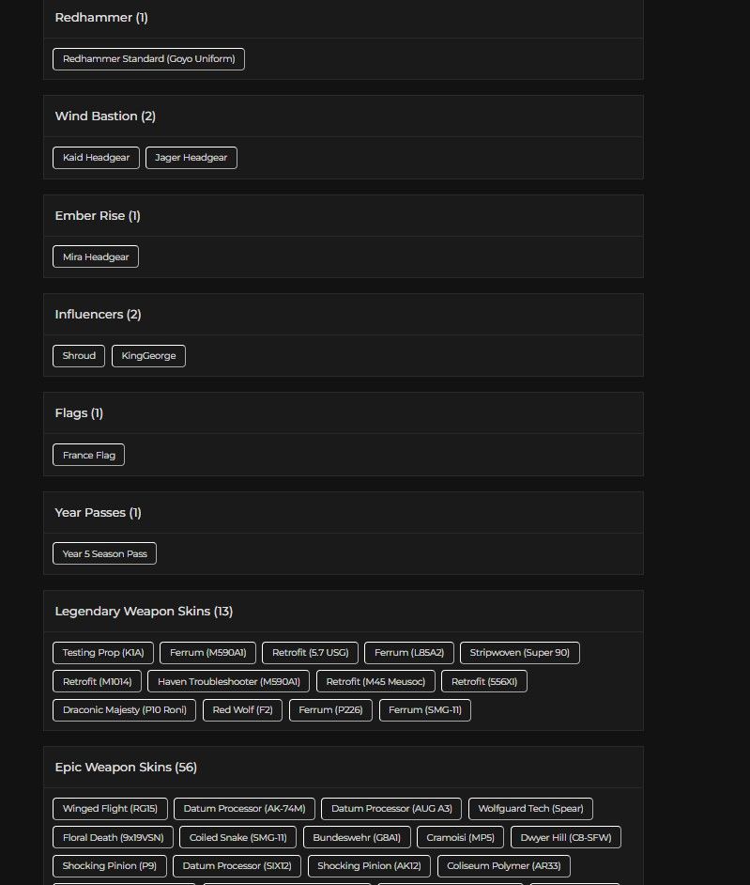This screenshot has height=885, width=750.
Task: Select the Year 5 Season Pass tag
Action: pos(104,553)
